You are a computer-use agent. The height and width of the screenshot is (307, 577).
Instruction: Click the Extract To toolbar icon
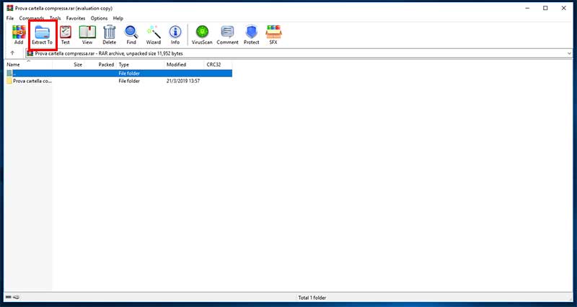click(43, 35)
